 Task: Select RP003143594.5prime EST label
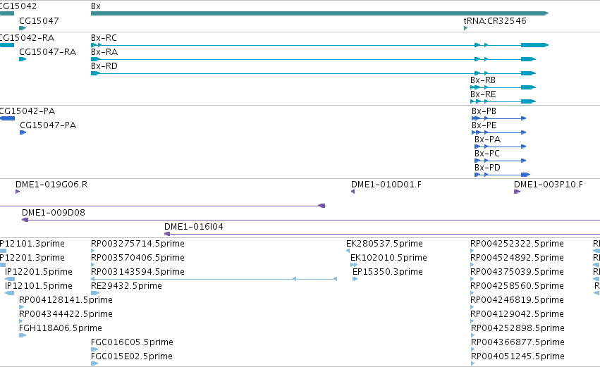coord(137,272)
